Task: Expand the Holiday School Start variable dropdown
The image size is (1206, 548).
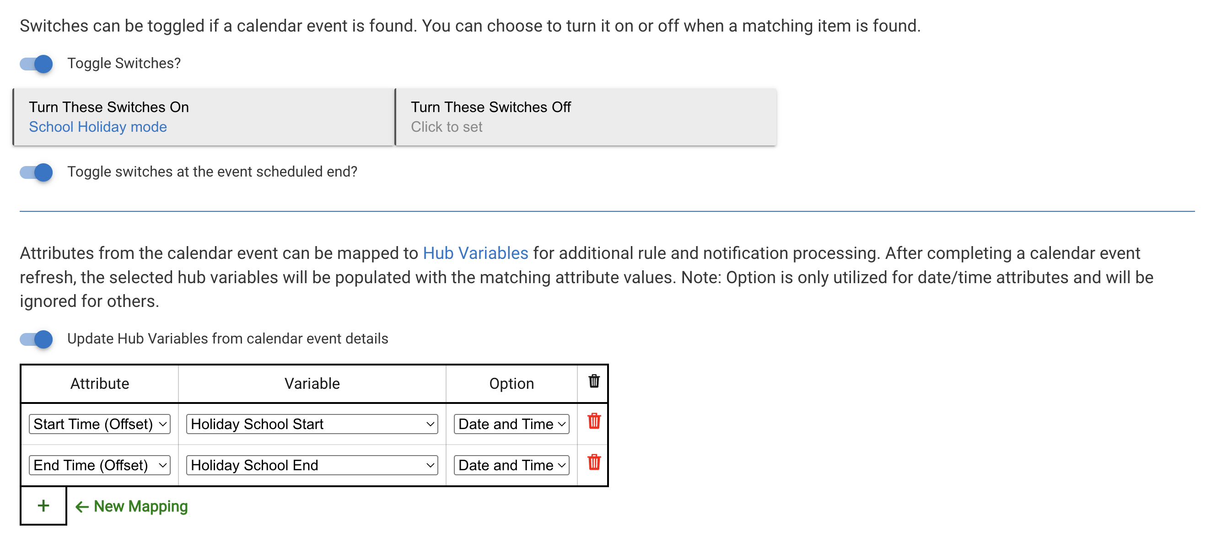Action: pyautogui.click(x=312, y=424)
